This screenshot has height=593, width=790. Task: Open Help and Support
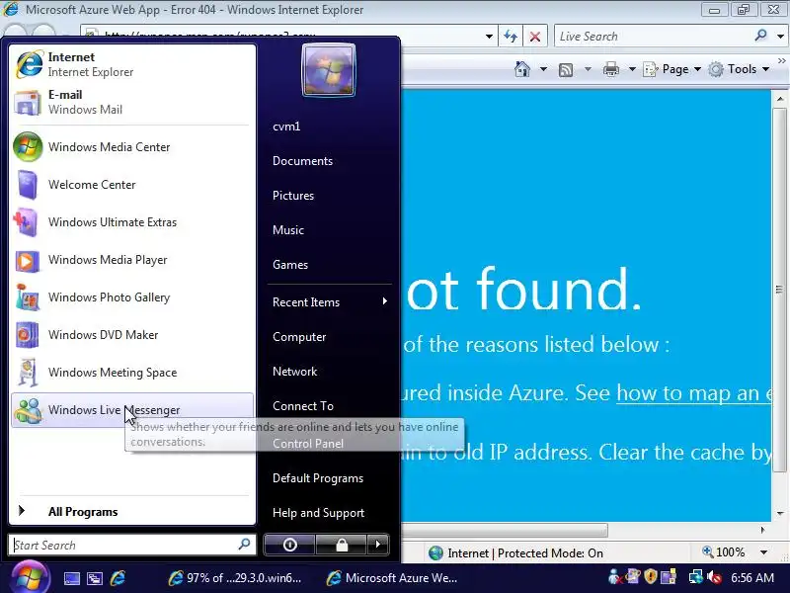point(318,513)
